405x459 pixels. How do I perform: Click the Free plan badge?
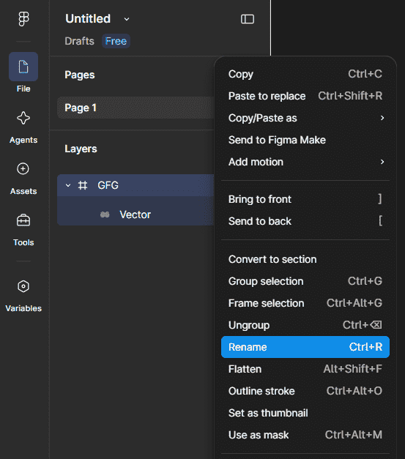[116, 41]
